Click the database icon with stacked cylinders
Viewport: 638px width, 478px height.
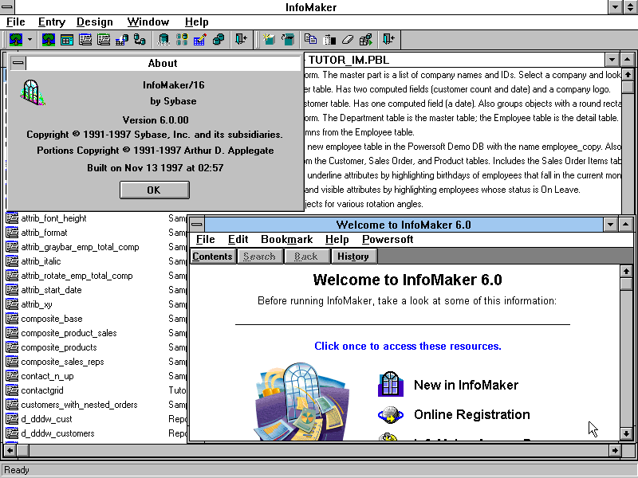(219, 39)
